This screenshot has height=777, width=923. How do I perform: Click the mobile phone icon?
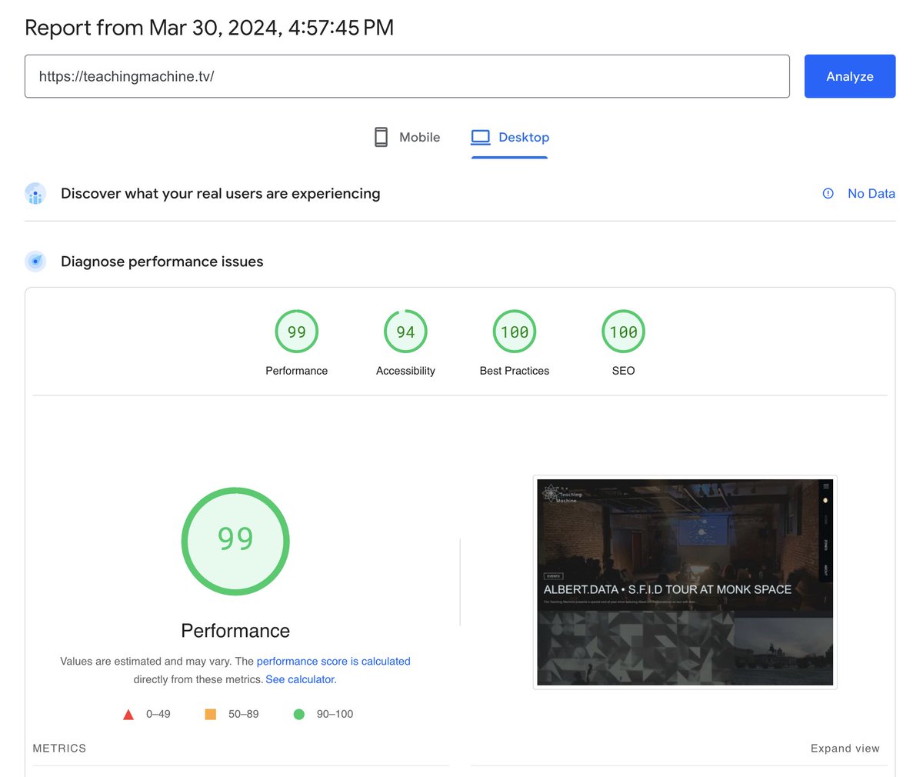(381, 137)
